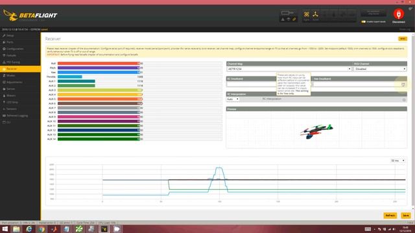
Task: Click the Roll channel bar
Action: coord(140,63)
